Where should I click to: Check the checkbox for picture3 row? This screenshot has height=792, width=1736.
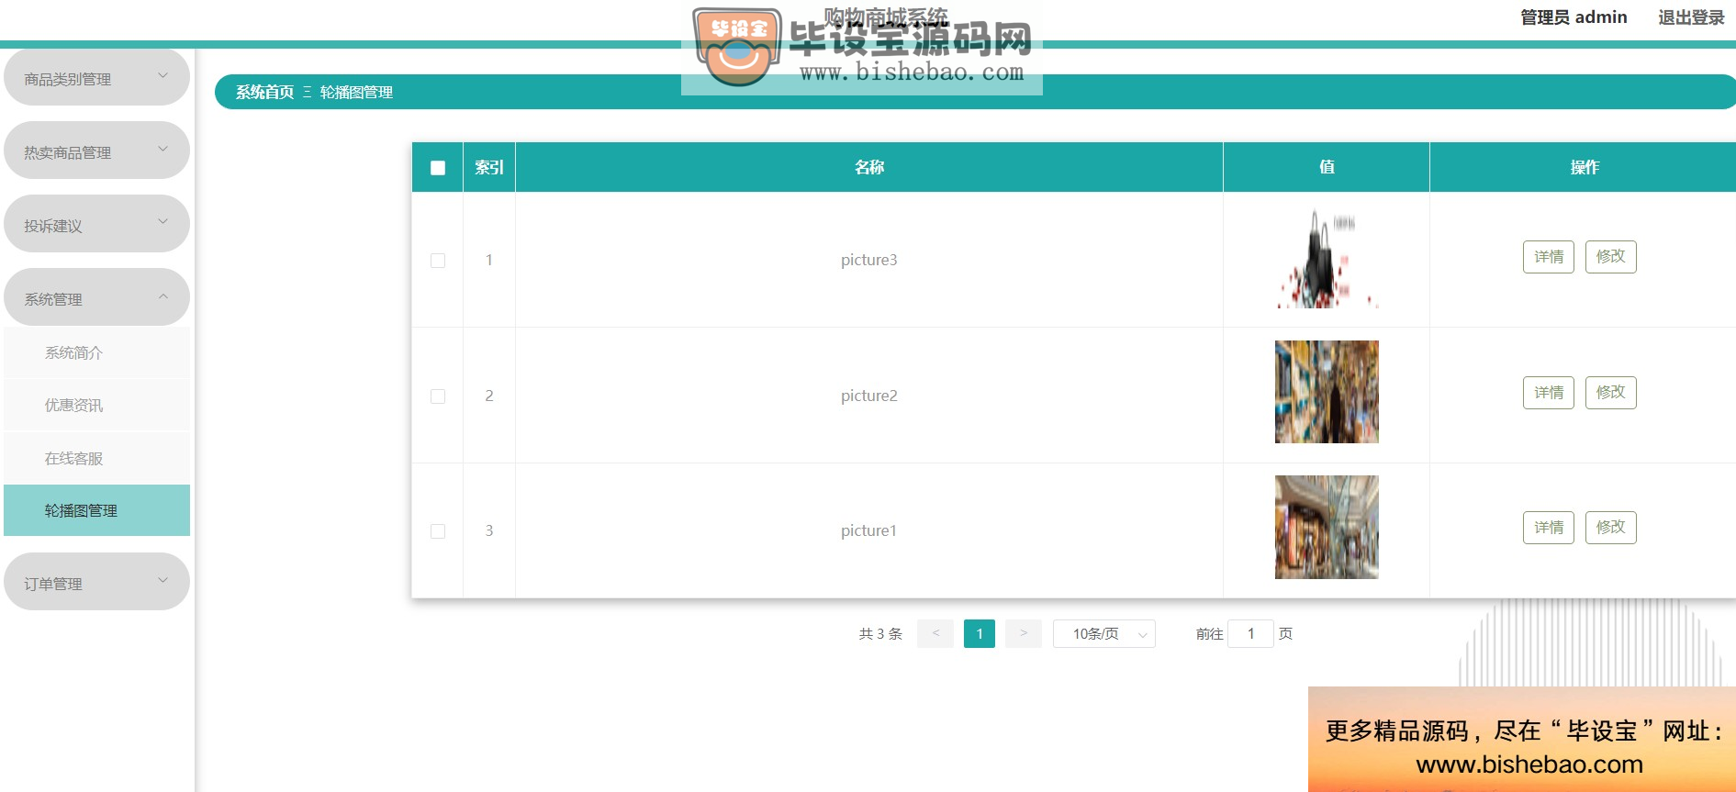coord(438,261)
